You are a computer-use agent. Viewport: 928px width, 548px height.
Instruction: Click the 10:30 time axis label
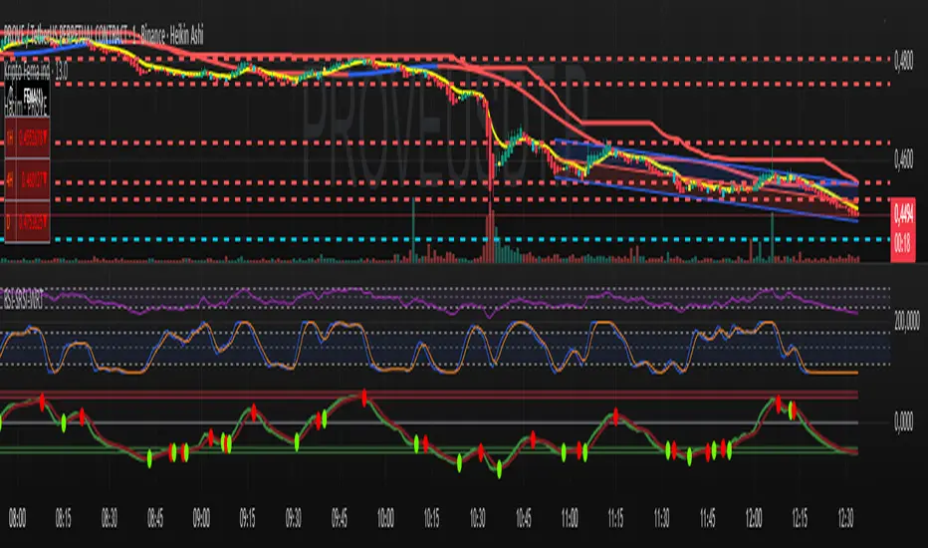coord(477,519)
